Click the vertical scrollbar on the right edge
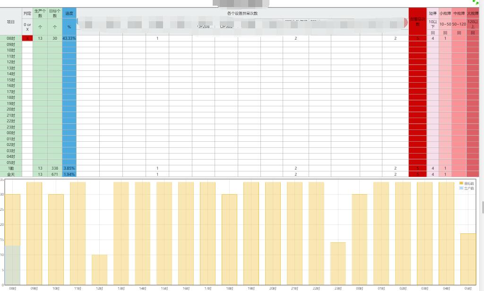 482,207
